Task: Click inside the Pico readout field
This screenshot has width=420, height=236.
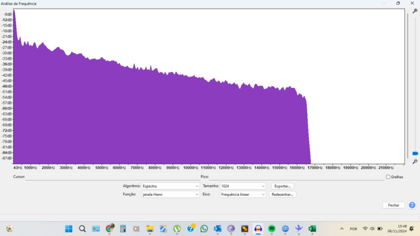Action: tap(297, 177)
